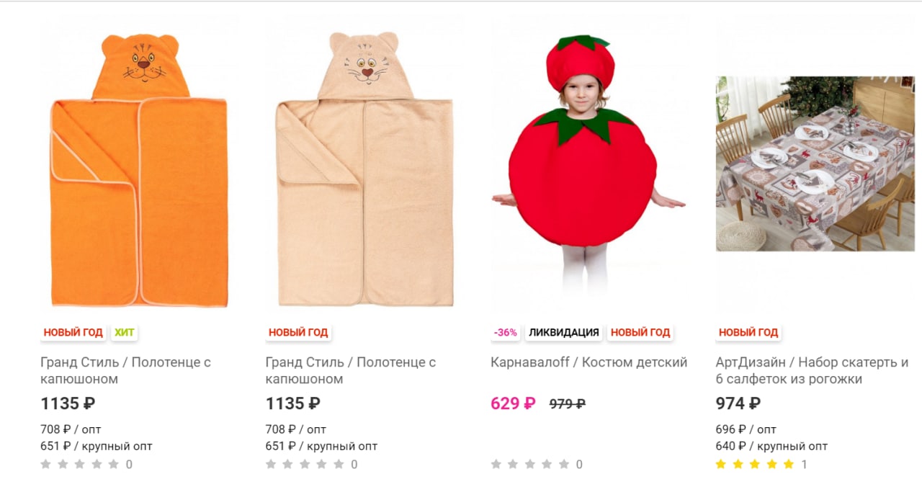Image resolution: width=922 pixels, height=479 pixels.
Task: Click the 629 ₽ sale price
Action: pos(513,403)
